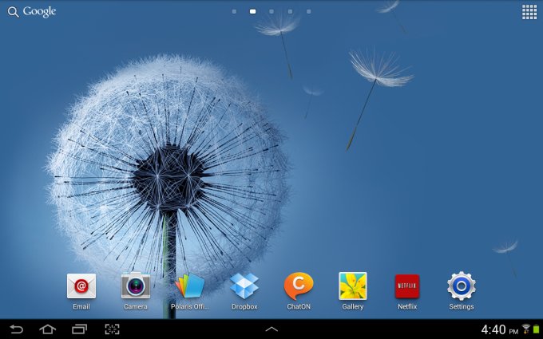Viewport: 543px width, 339px height.
Task: Open the recent apps button
Action: [x=79, y=329]
